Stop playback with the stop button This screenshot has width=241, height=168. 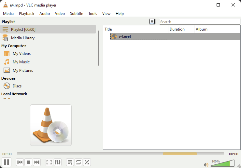28,162
